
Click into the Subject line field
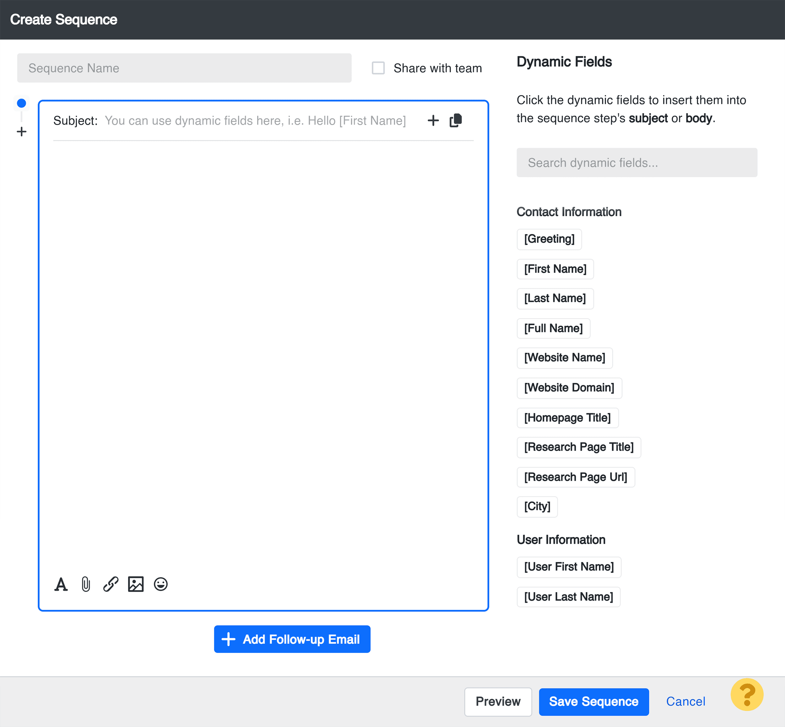click(x=256, y=121)
